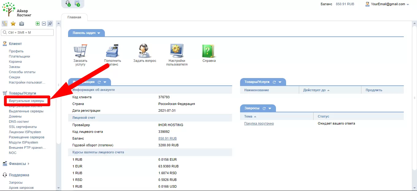Toggle the sidebar pin icon
This screenshot has height=191, width=417.
point(50,24)
